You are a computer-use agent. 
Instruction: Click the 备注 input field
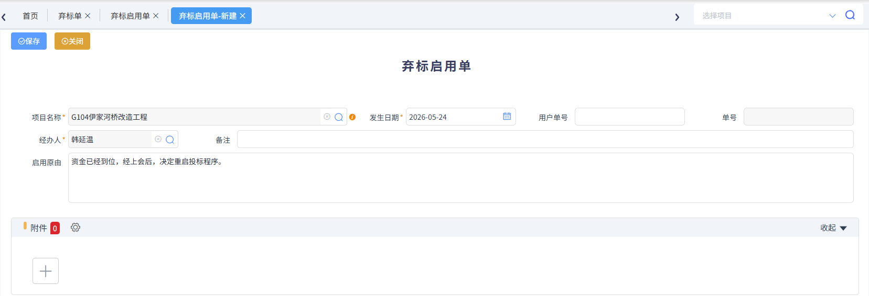point(545,139)
